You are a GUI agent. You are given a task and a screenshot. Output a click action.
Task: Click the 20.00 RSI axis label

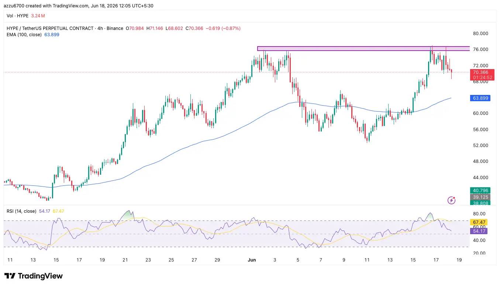[479, 253]
